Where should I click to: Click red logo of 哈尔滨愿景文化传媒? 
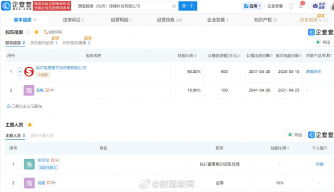[x=29, y=72]
